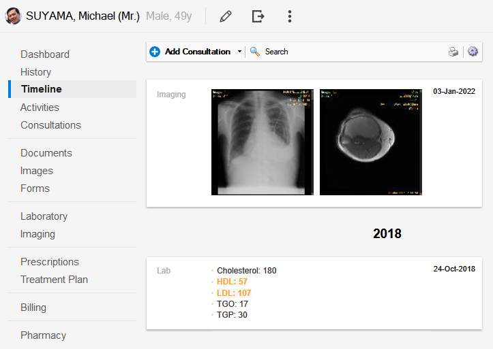The image size is (493, 349).
Task: Open the settings gear icon
Action: click(473, 52)
